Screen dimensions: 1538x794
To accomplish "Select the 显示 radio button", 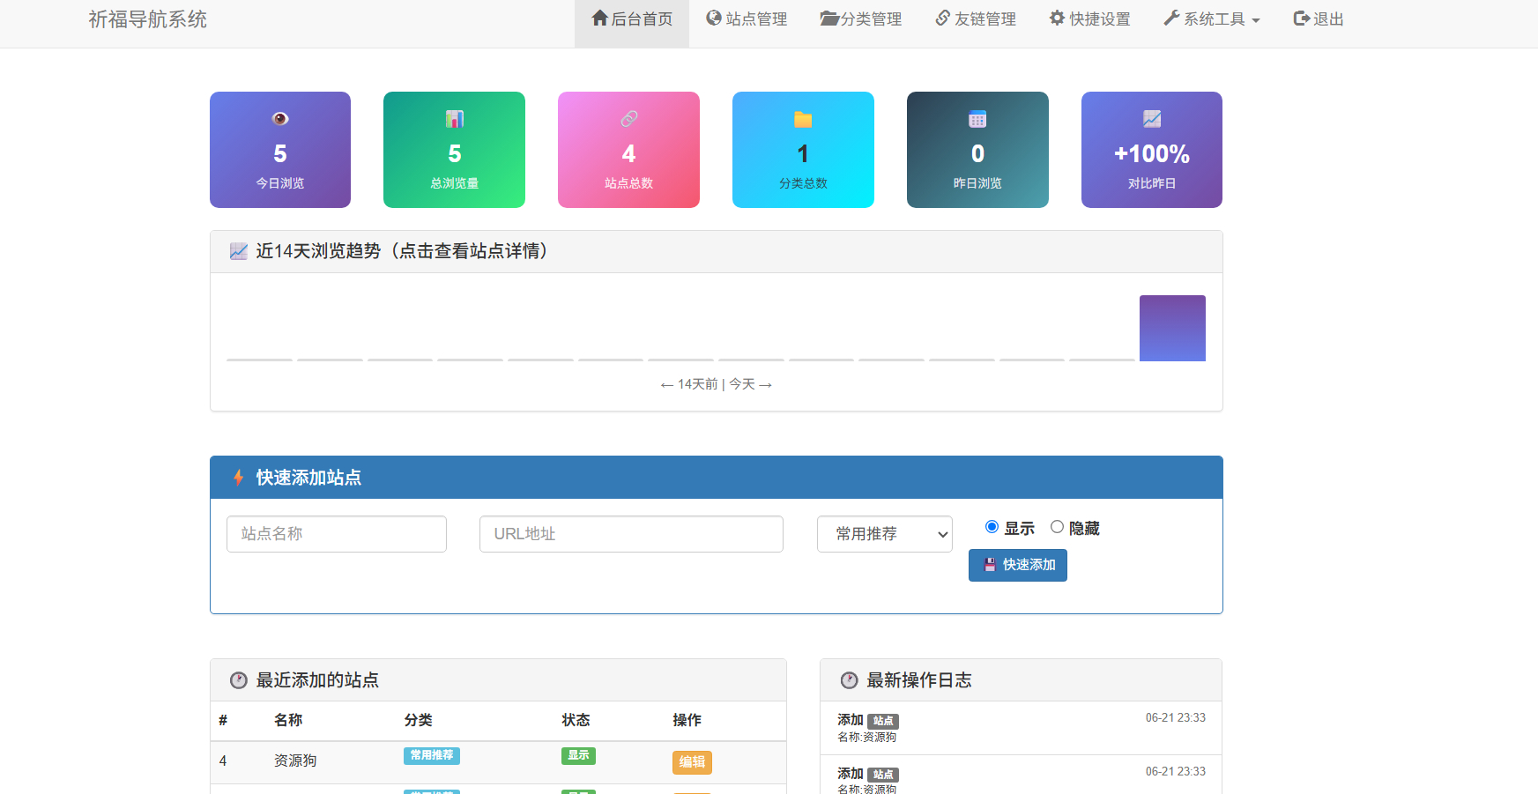I will pos(992,527).
